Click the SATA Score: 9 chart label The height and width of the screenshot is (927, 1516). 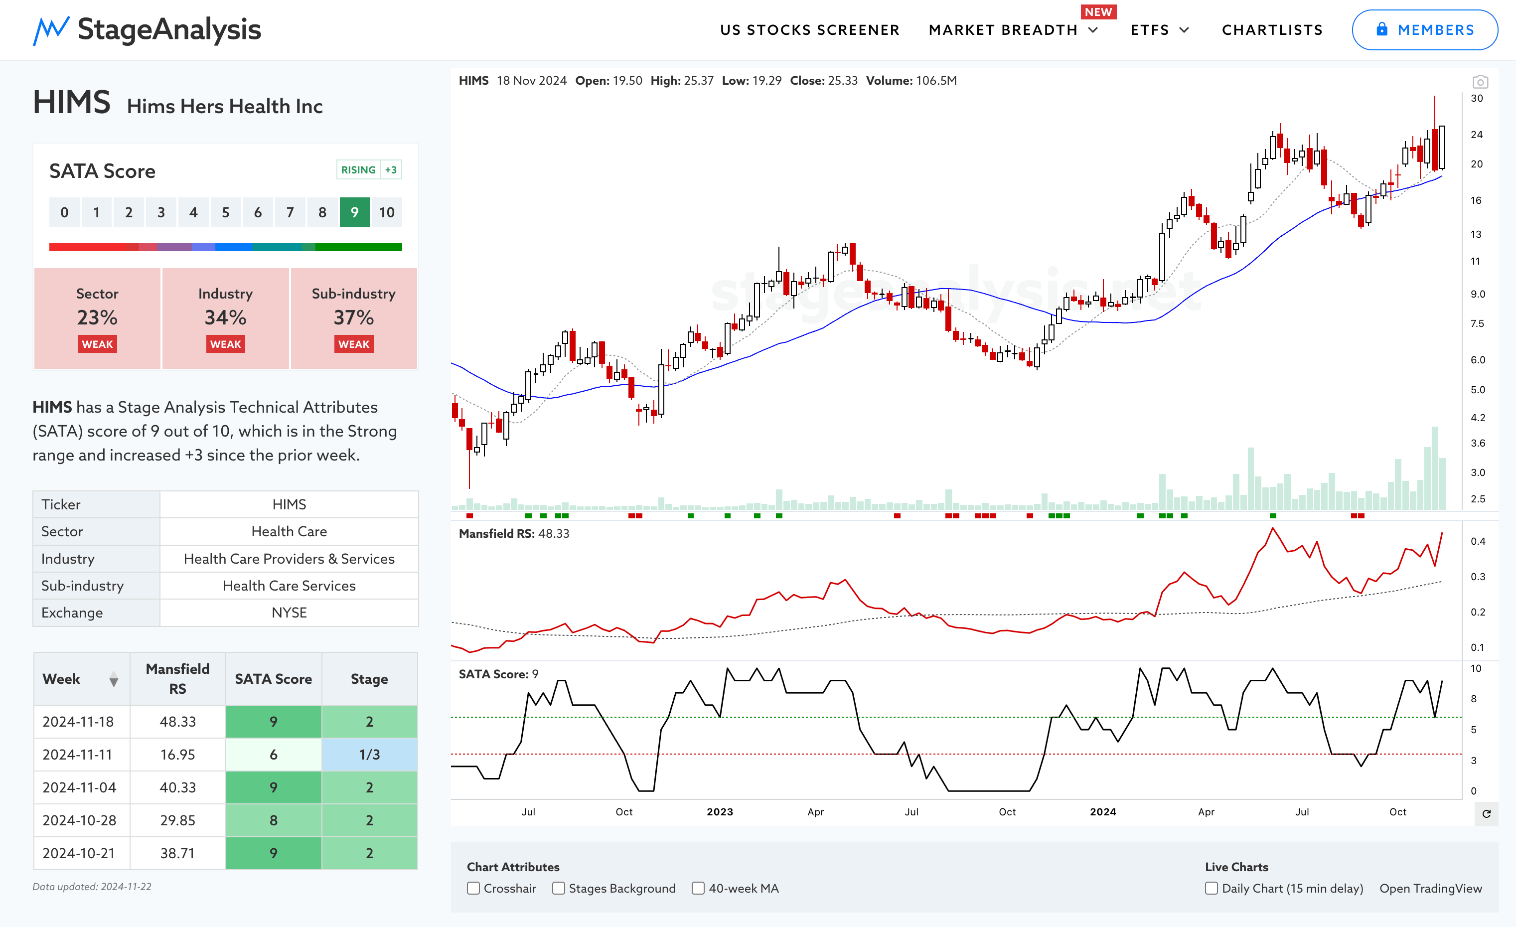[x=498, y=674]
